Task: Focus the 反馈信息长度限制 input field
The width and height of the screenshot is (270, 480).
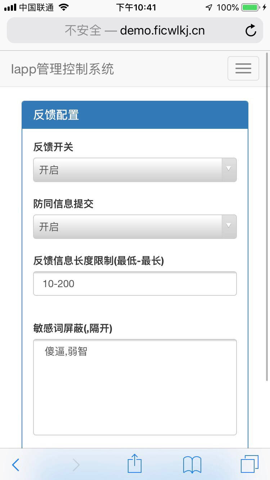Action: [x=135, y=284]
